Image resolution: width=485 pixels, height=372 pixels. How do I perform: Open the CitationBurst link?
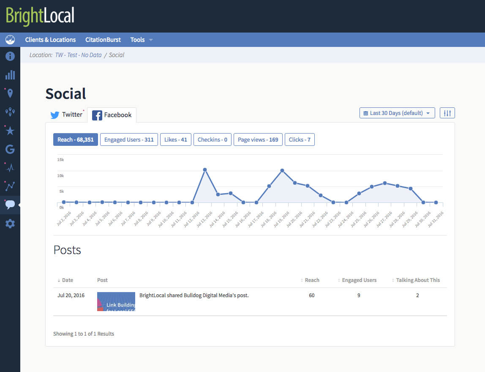(x=103, y=40)
